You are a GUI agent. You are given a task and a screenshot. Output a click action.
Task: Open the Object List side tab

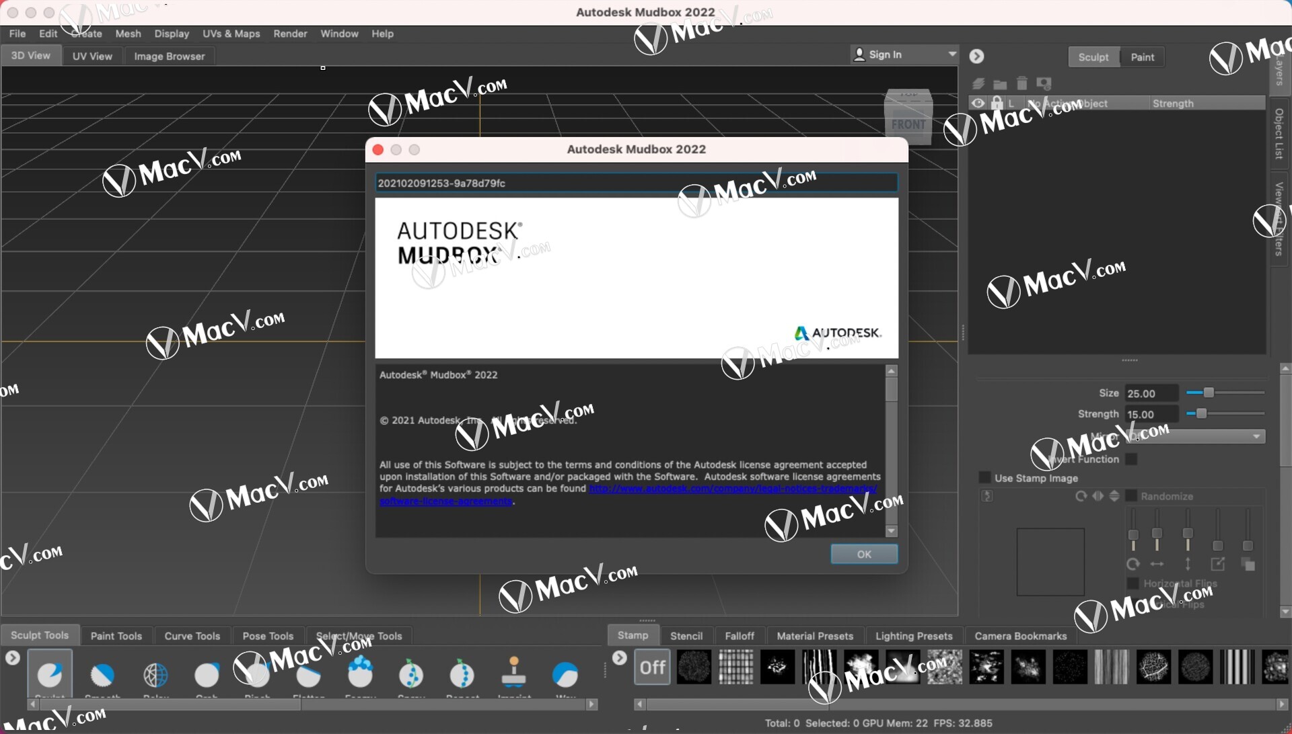coord(1279,133)
